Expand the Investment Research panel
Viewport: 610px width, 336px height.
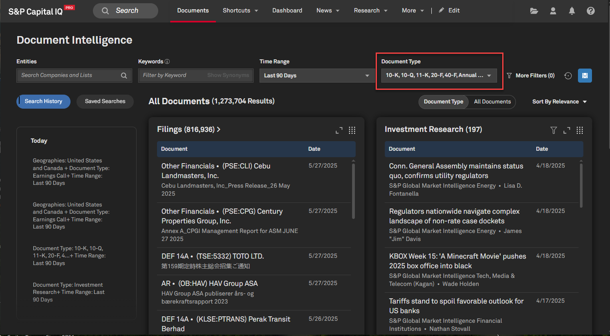[x=567, y=130]
